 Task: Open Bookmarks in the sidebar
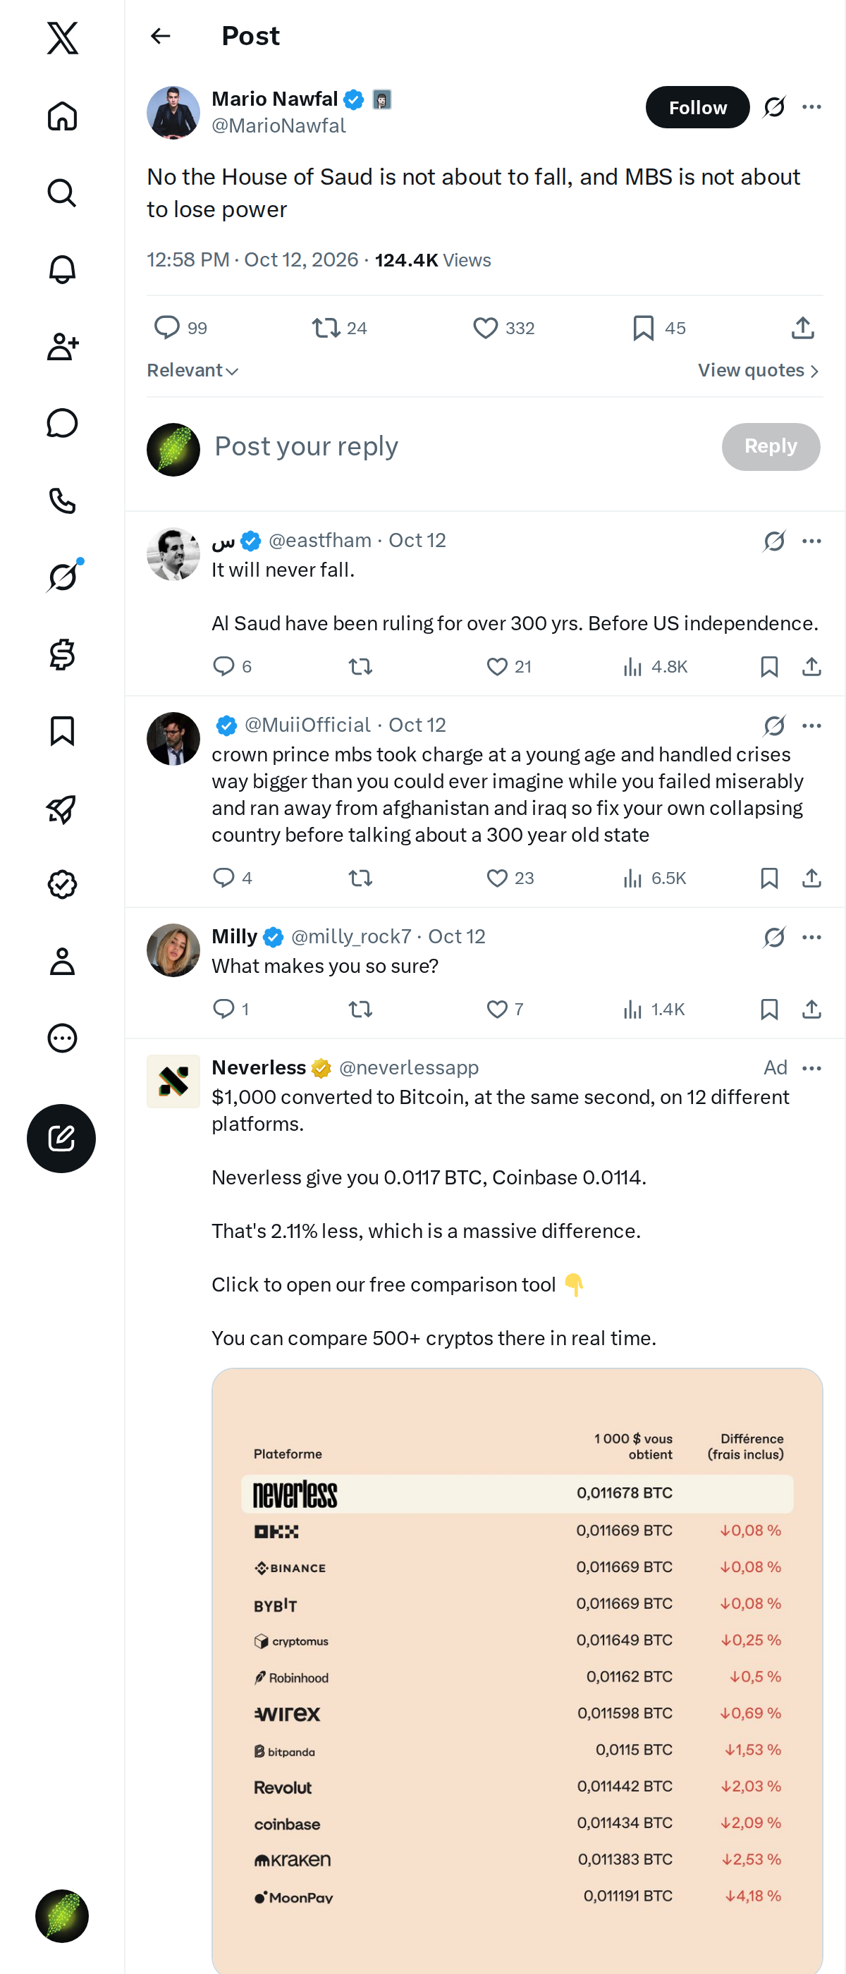click(x=62, y=731)
